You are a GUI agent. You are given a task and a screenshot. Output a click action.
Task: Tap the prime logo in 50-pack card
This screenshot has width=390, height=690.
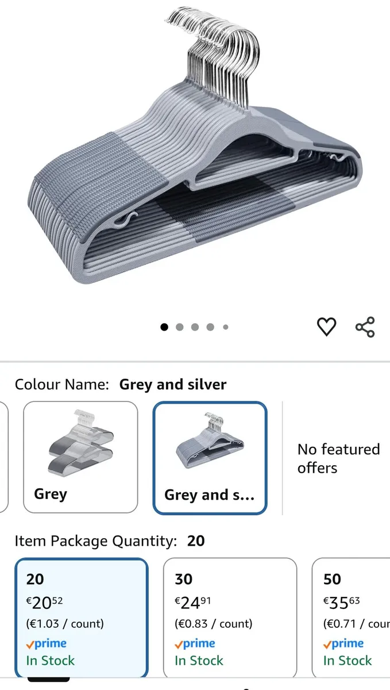click(343, 643)
